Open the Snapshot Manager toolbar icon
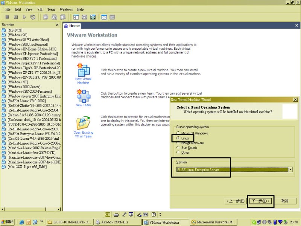 [x=63, y=17]
